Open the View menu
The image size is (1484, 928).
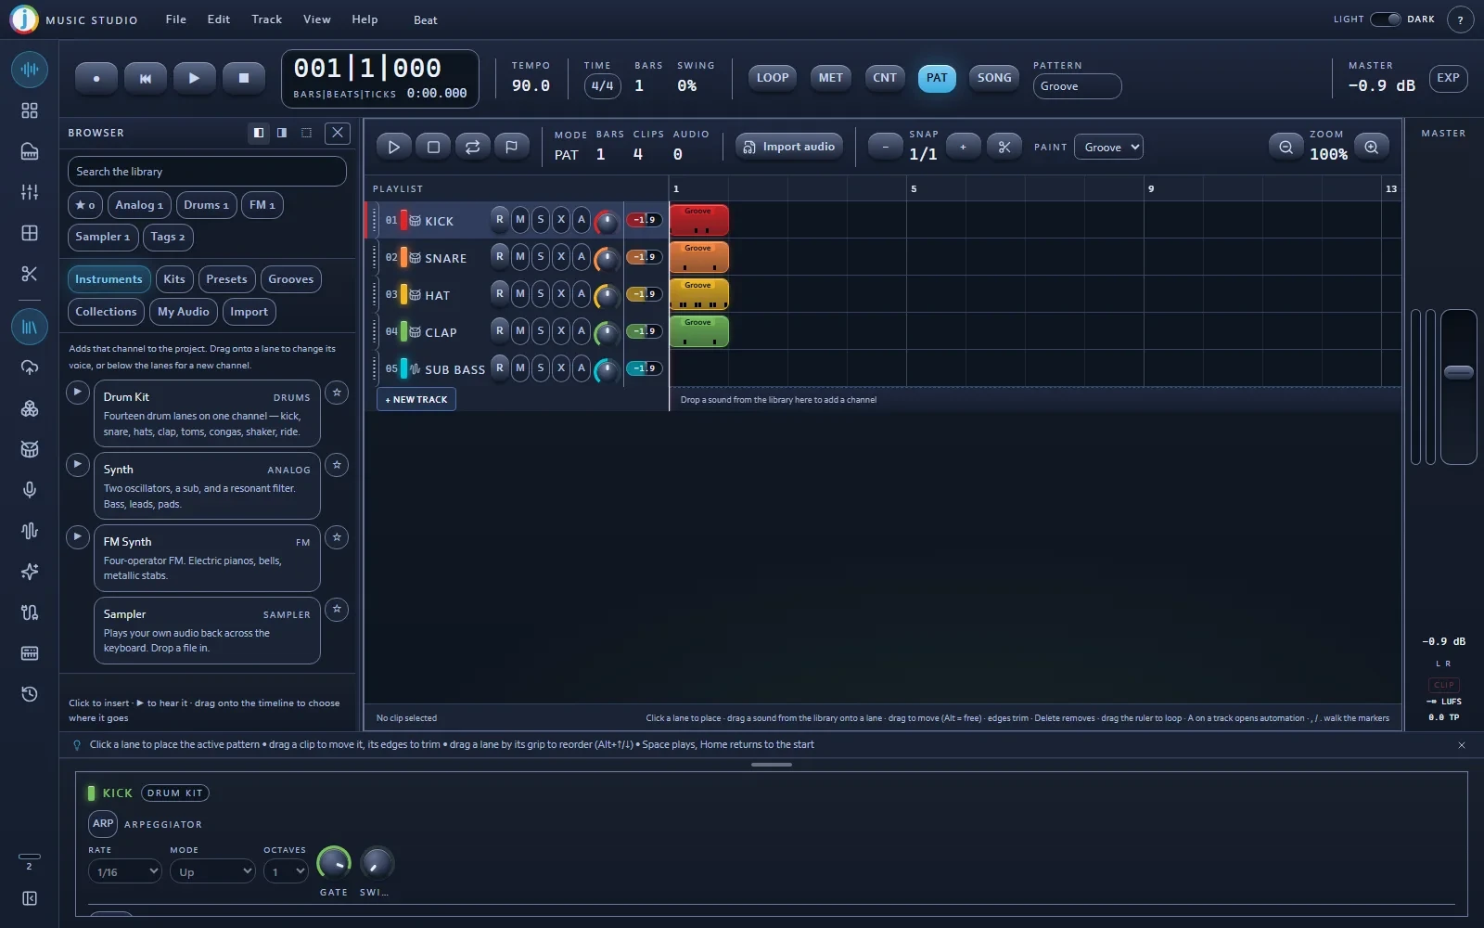click(x=317, y=19)
